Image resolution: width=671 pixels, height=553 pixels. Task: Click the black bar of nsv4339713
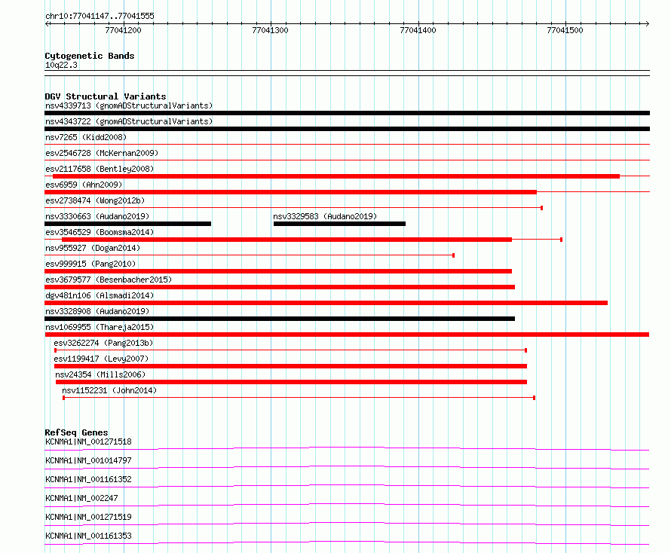[x=347, y=113]
